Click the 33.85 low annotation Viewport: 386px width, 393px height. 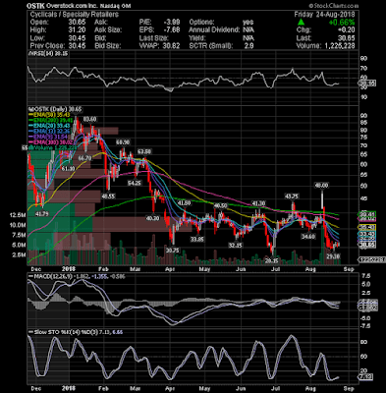coord(197,240)
